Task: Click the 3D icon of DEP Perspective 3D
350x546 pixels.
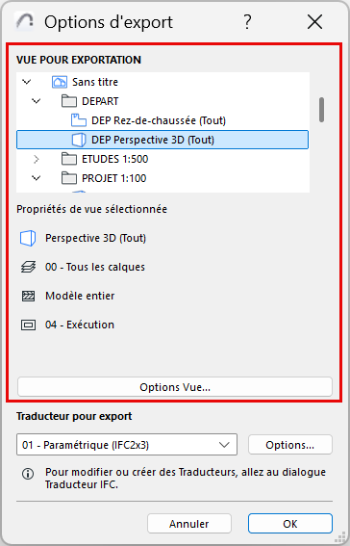Action: click(x=79, y=140)
